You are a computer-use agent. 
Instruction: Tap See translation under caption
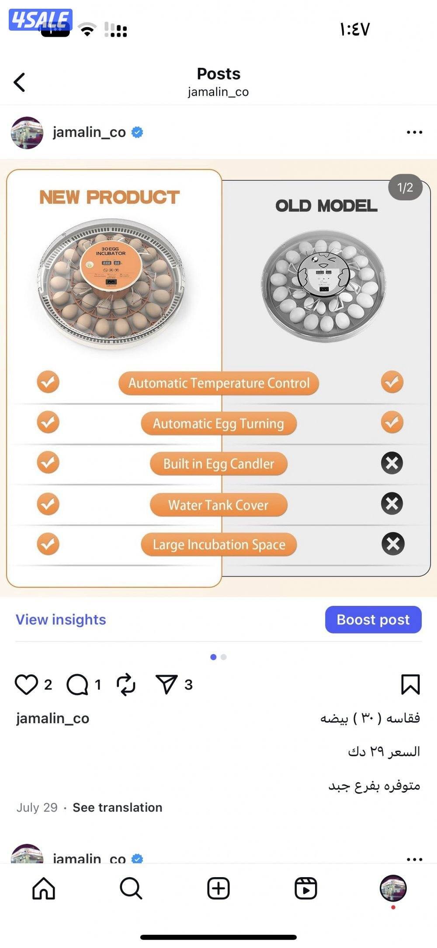[x=117, y=807]
